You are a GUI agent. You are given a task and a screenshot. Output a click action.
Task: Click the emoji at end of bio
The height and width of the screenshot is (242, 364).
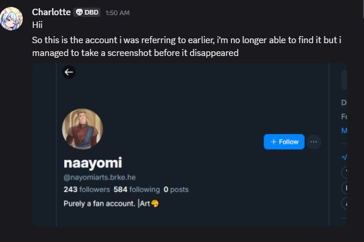[155, 203]
